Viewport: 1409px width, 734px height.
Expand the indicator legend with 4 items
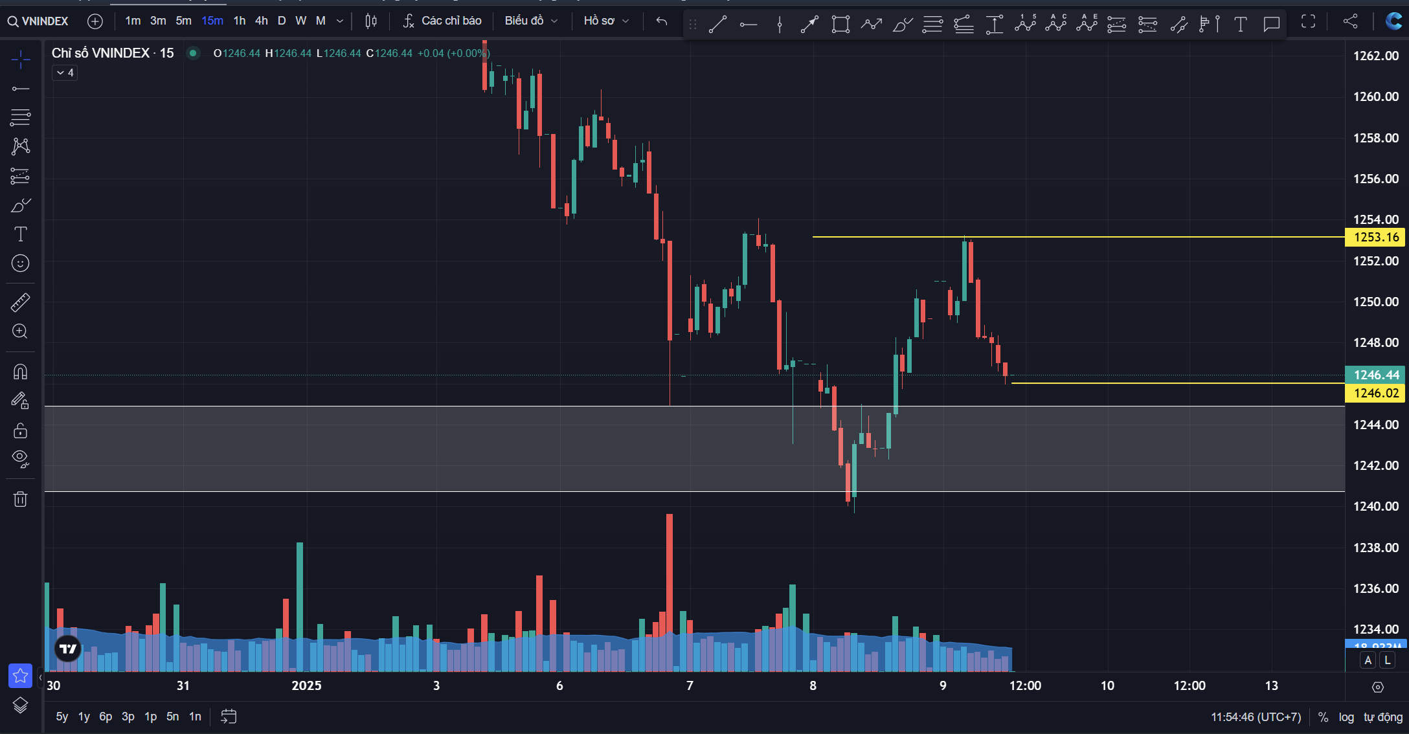point(65,72)
